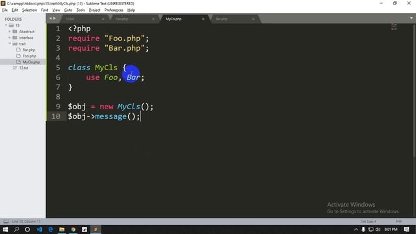Click the Sublime Text taskbar icon

96,229
